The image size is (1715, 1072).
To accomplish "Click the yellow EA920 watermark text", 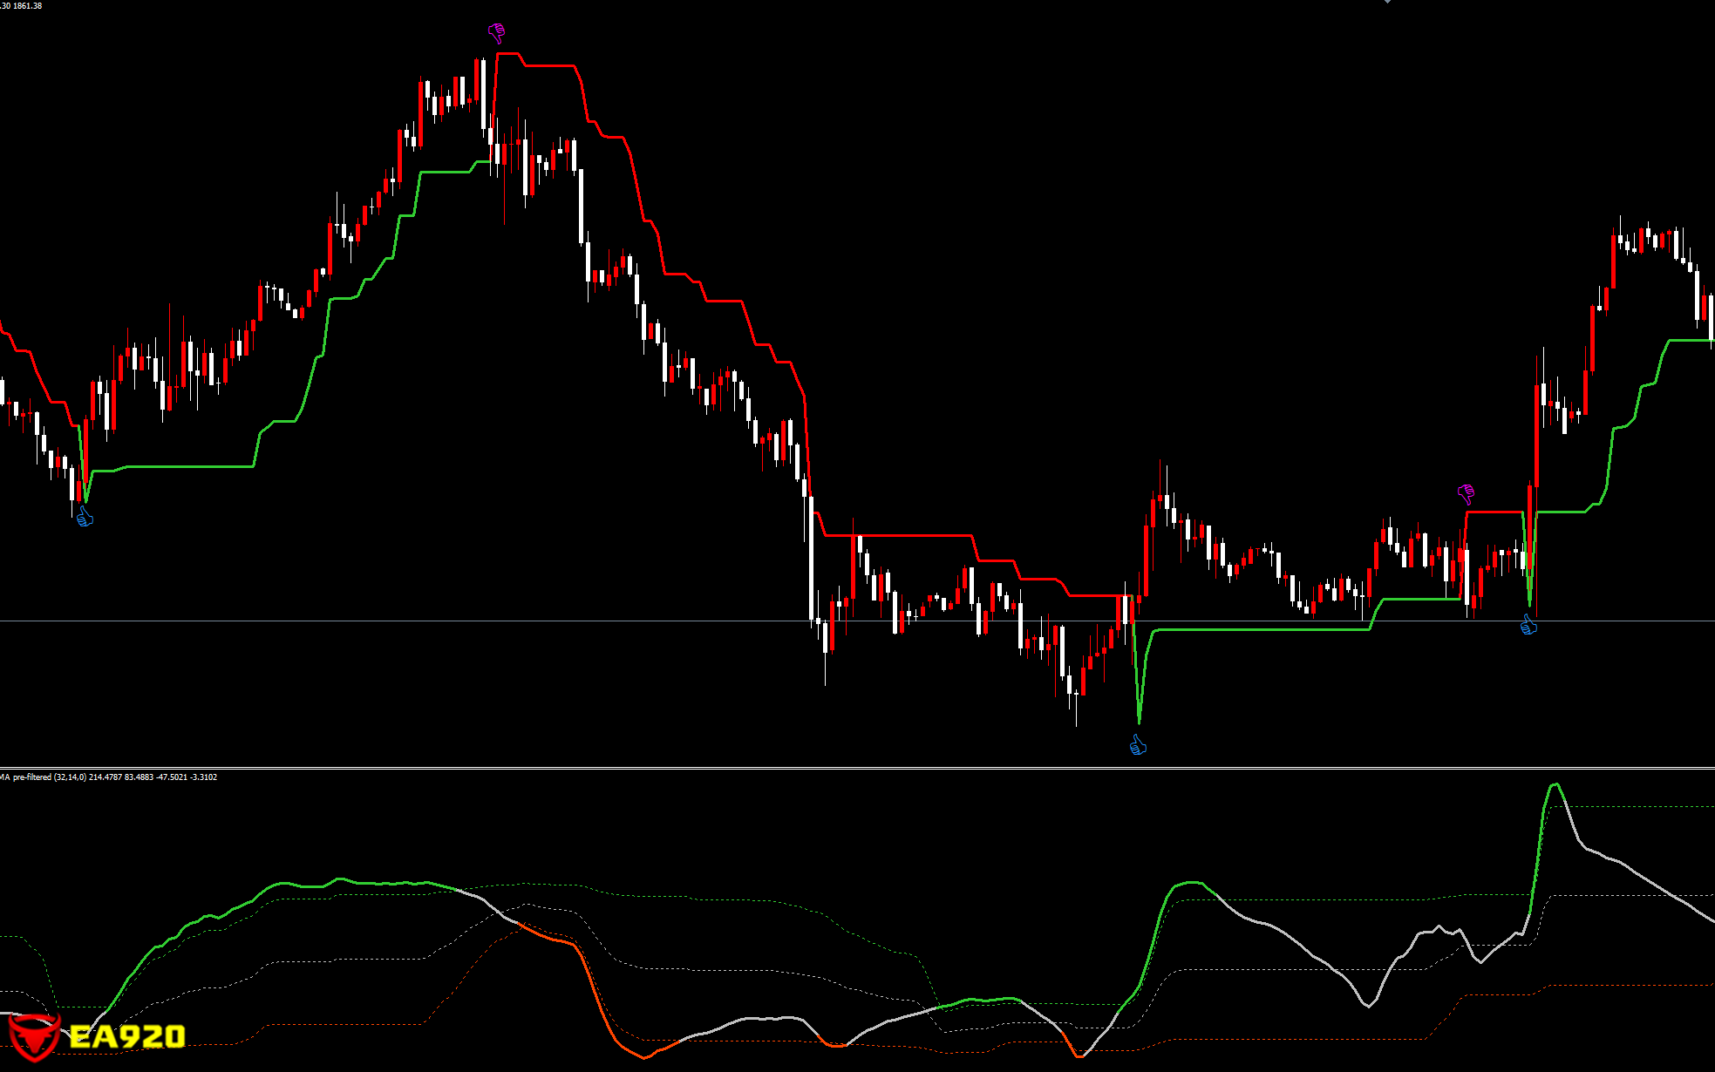I will click(x=127, y=1036).
